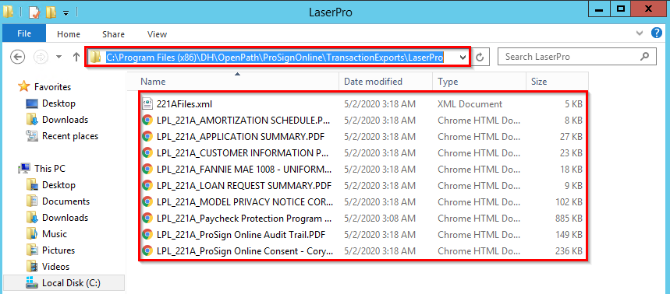Expand the address bar history dropdown

(x=463, y=57)
